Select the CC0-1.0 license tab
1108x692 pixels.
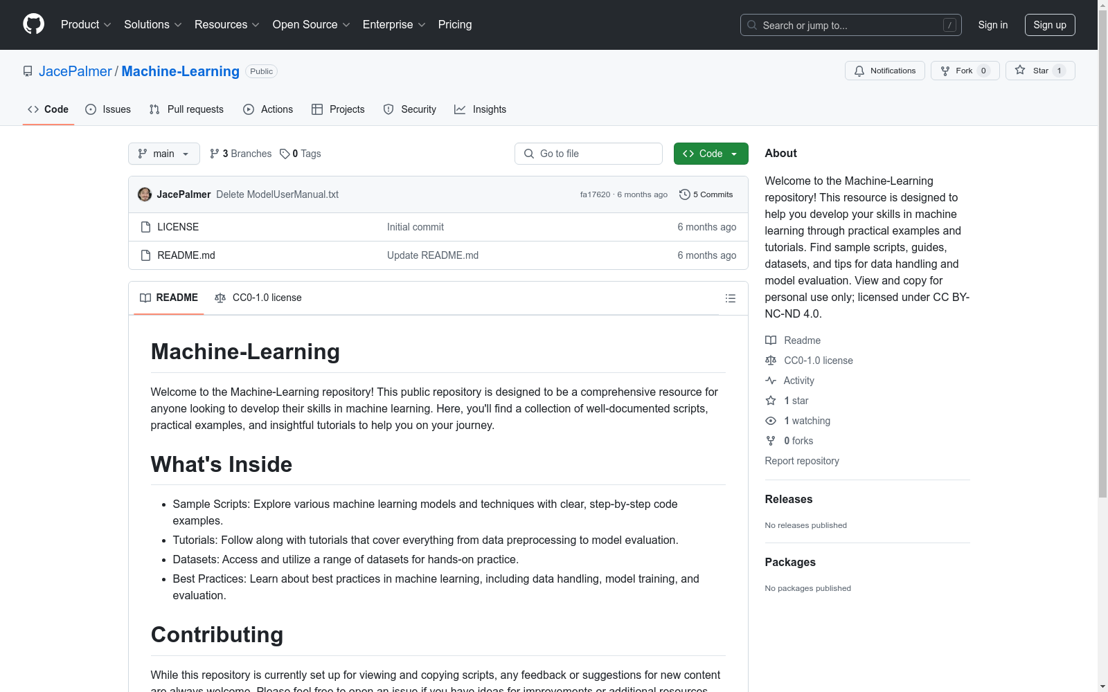[258, 298]
